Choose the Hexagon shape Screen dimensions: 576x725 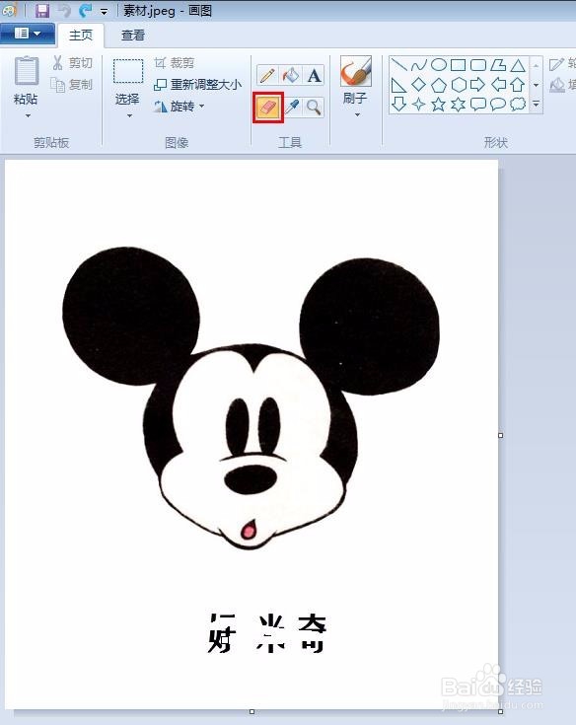pos(458,85)
